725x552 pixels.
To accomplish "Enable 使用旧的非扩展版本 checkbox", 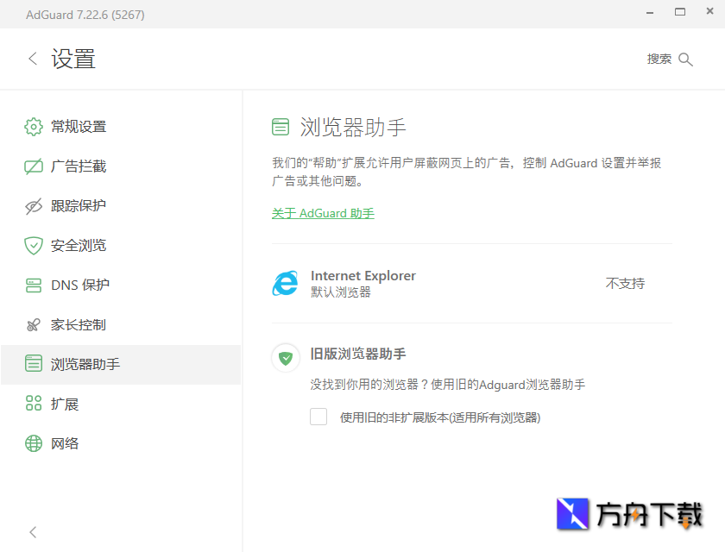I will coord(318,417).
